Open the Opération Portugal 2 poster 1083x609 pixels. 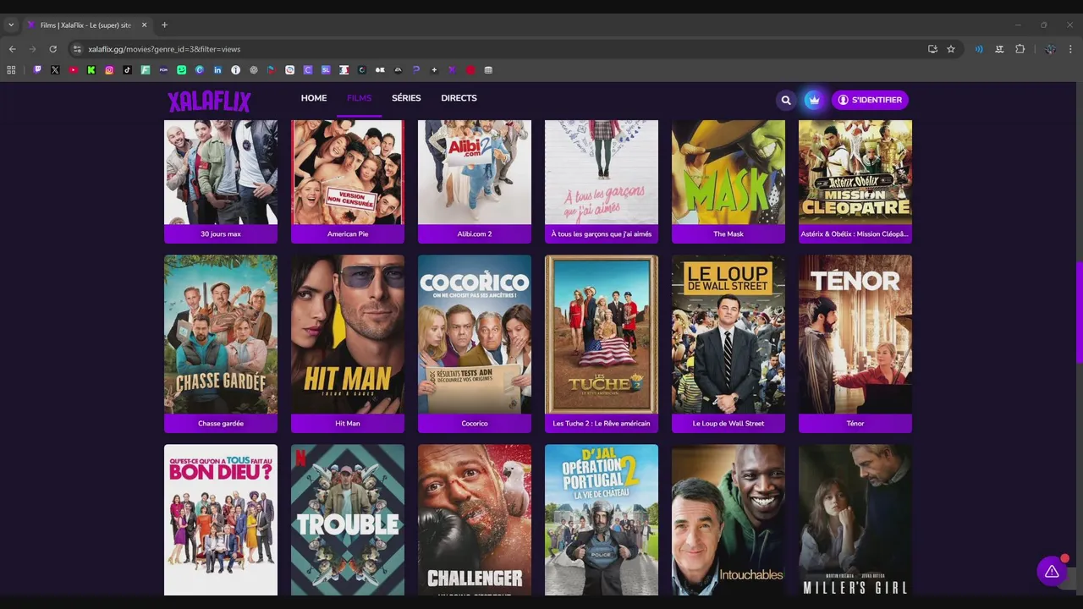tap(602, 520)
